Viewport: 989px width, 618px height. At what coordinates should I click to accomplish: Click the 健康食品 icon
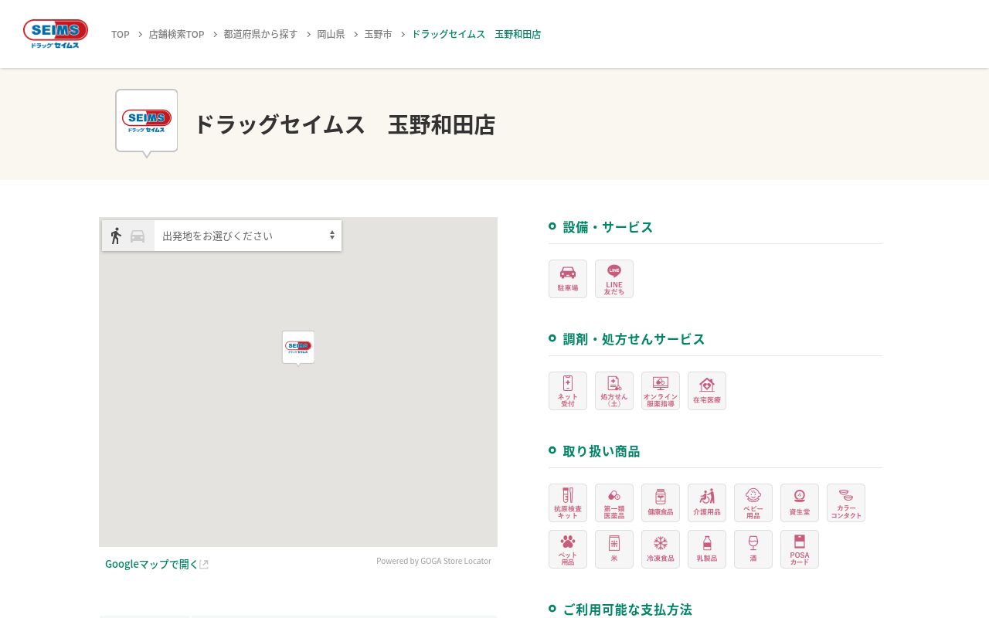(x=661, y=503)
